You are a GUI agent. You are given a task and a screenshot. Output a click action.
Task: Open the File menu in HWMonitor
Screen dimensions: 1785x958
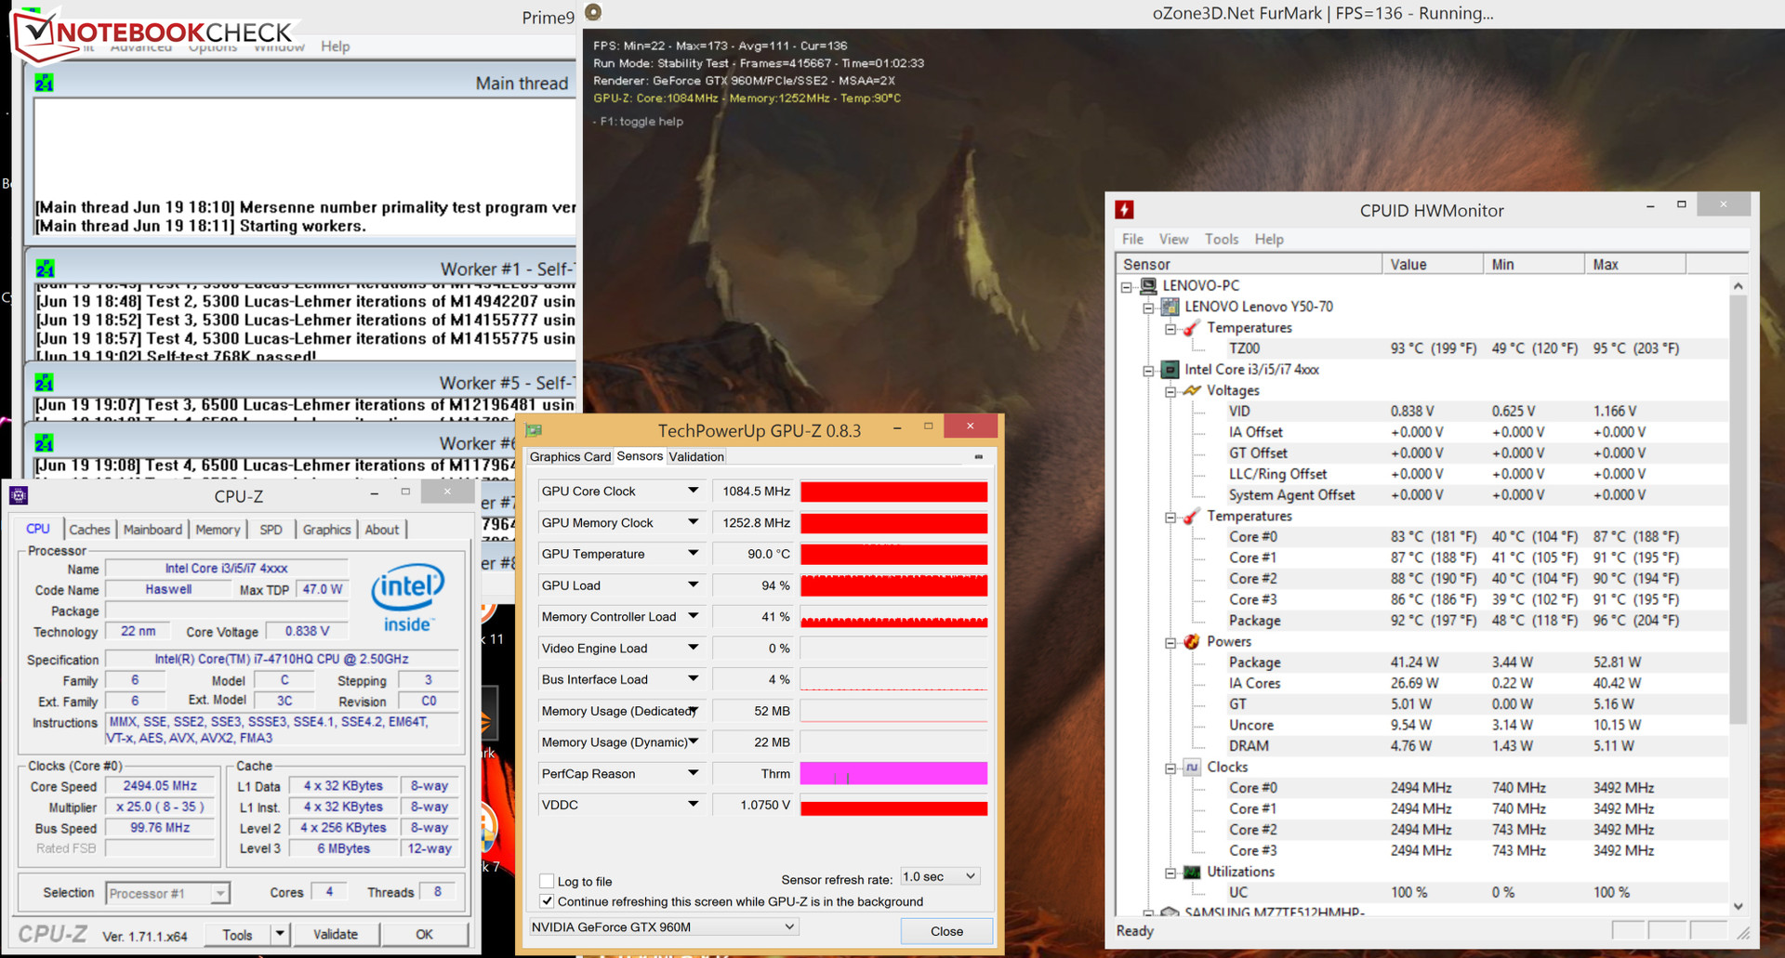(x=1132, y=239)
